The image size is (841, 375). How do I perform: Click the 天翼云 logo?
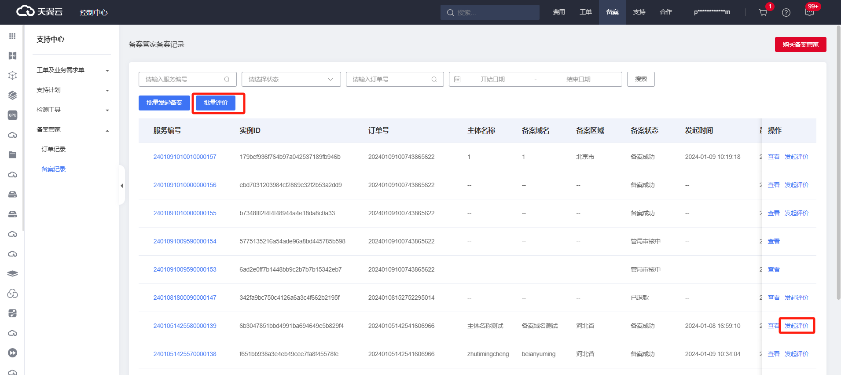click(39, 11)
